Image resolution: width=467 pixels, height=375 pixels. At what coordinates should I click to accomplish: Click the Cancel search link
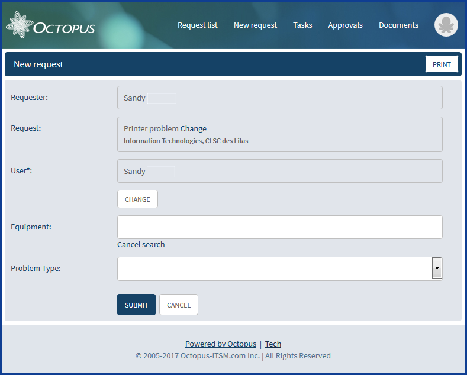point(141,245)
